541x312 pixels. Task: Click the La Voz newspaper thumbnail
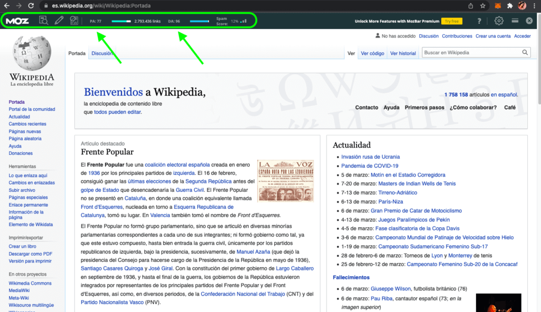click(285, 181)
